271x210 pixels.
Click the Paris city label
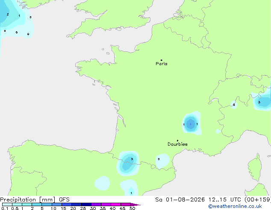(x=162, y=64)
